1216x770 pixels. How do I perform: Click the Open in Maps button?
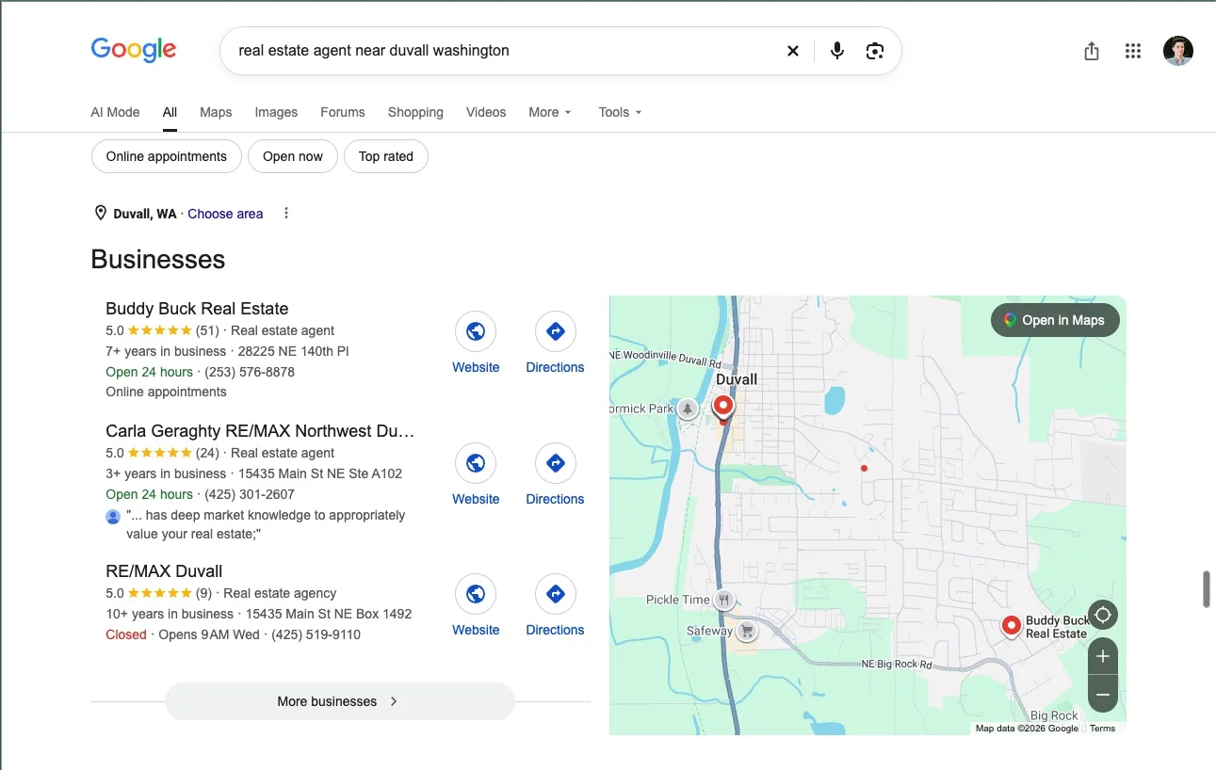click(x=1055, y=320)
